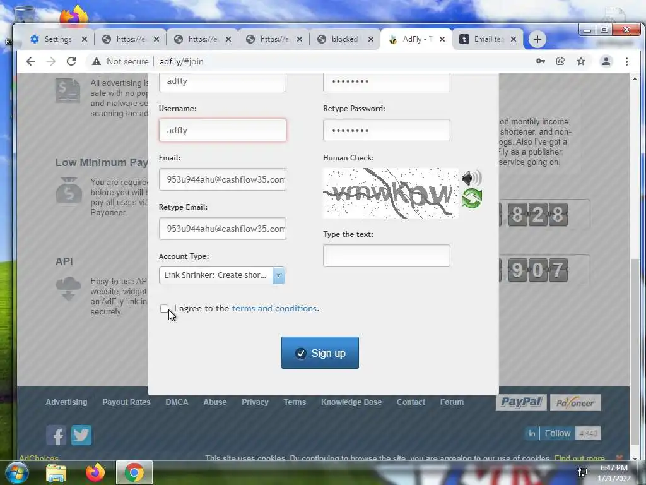
Task: Click the Username input field
Action: [x=223, y=130]
